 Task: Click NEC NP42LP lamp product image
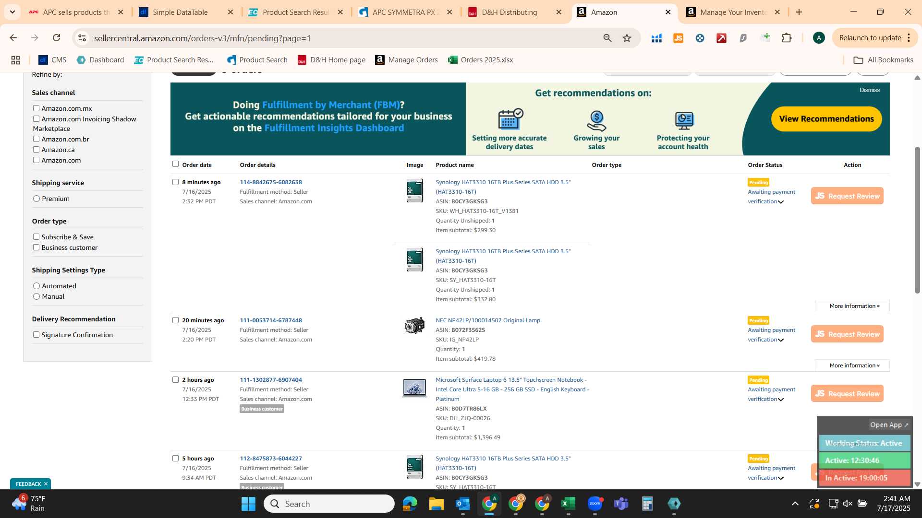pyautogui.click(x=414, y=326)
